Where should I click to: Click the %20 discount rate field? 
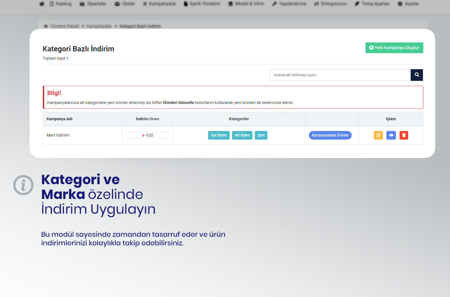point(148,135)
